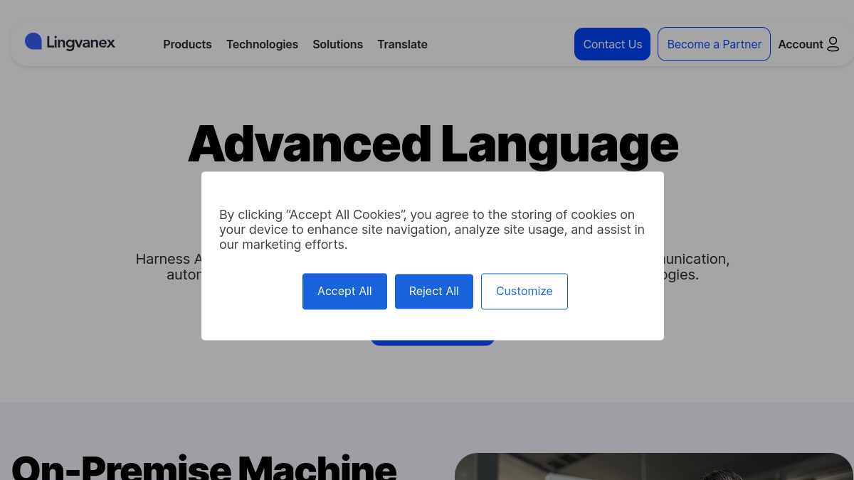Go to the Translate page
The height and width of the screenshot is (480, 854).
coord(402,44)
